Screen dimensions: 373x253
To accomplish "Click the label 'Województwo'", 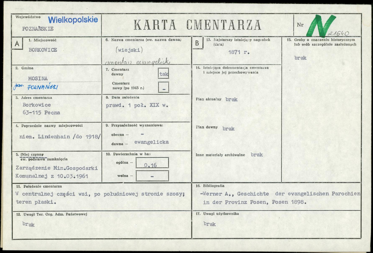I will coord(28,17).
